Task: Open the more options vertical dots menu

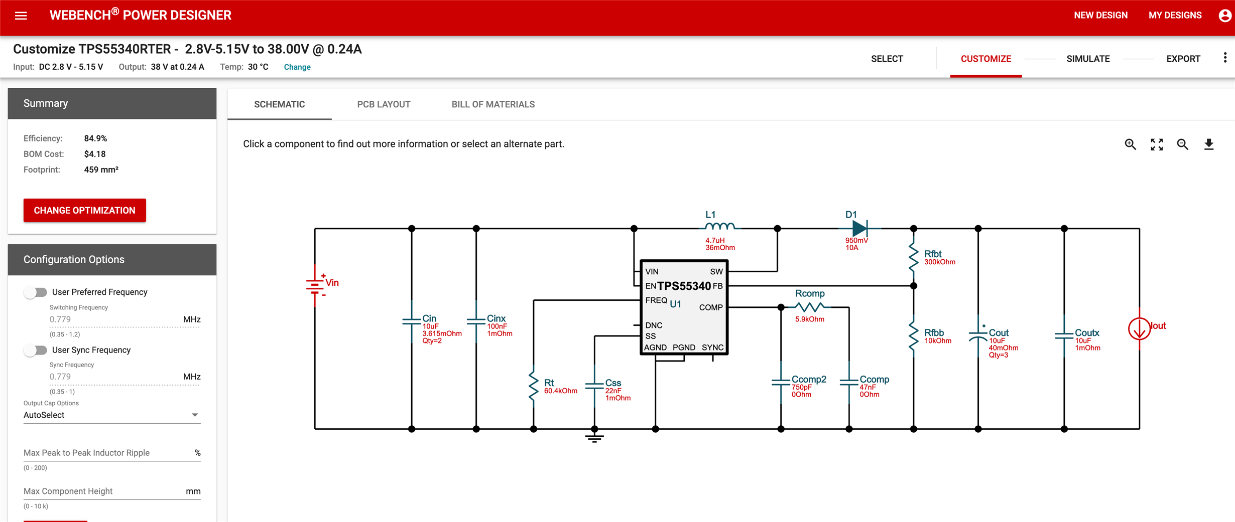Action: 1225,58
